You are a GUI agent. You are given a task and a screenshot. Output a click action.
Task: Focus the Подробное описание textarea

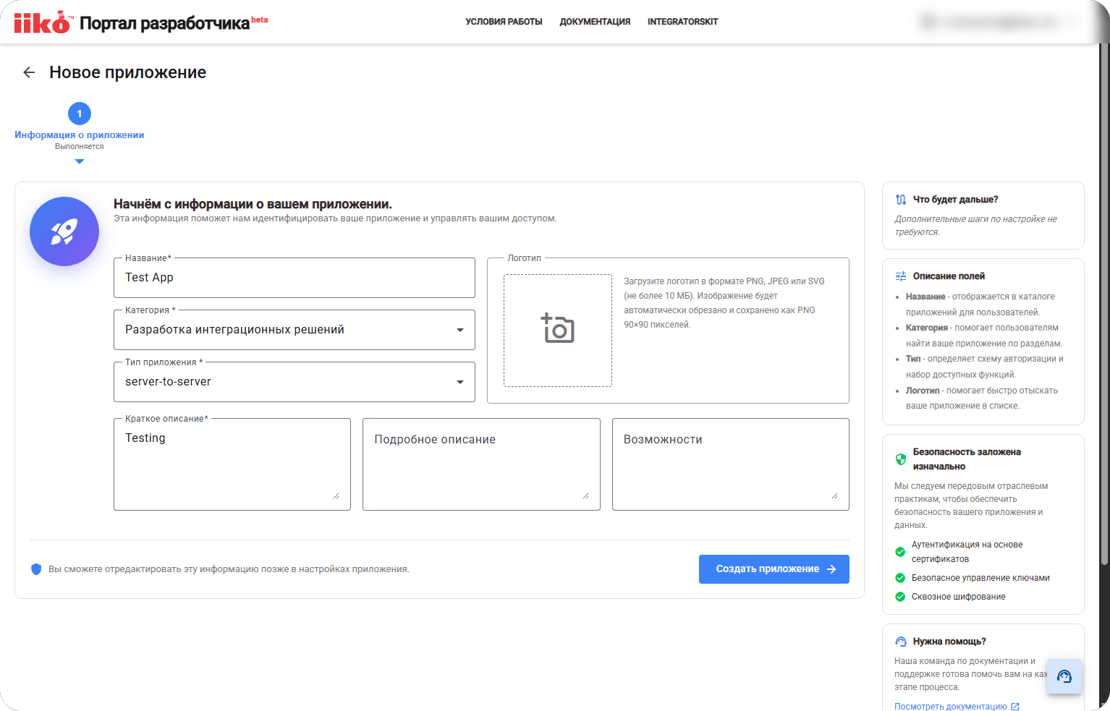pos(481,464)
